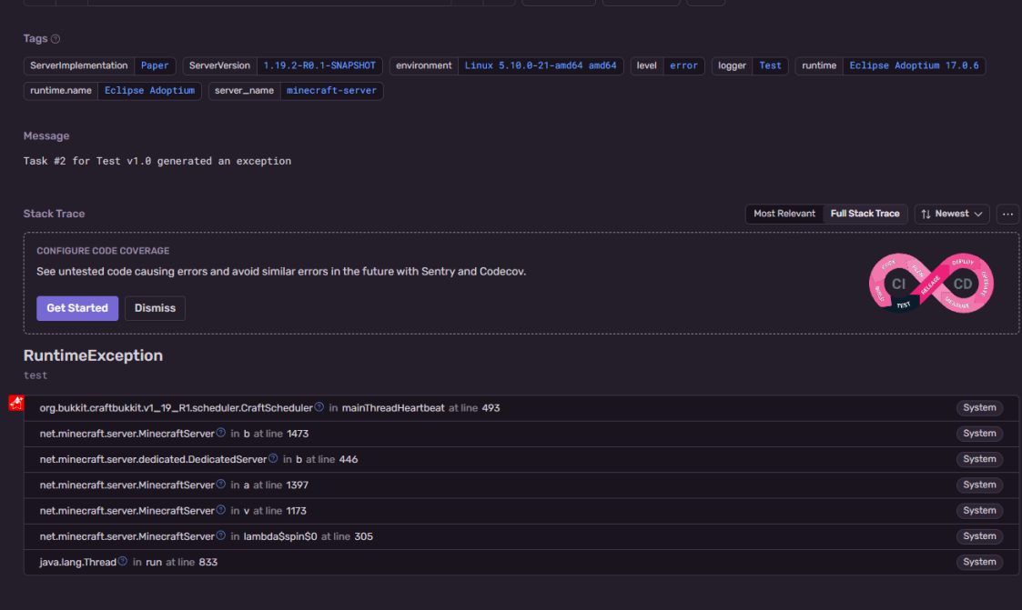Image resolution: width=1022 pixels, height=610 pixels.
Task: Click the Codecov CI/CD infinity logo
Action: [930, 283]
